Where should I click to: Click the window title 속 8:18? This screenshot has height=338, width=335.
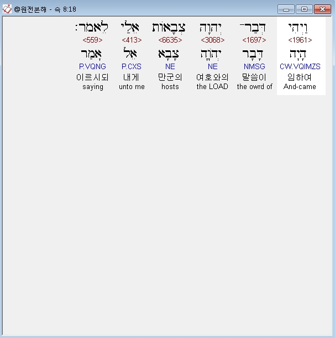tap(65, 9)
